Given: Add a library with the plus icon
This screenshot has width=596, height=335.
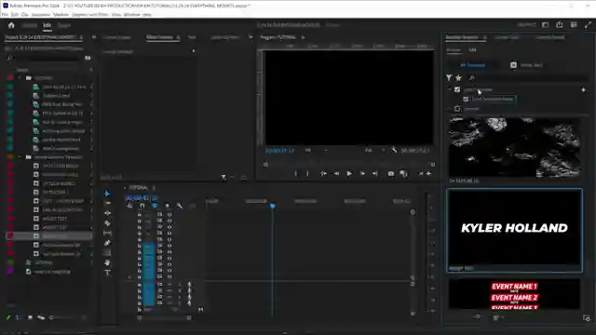Looking at the screenshot, I should coord(584,90).
